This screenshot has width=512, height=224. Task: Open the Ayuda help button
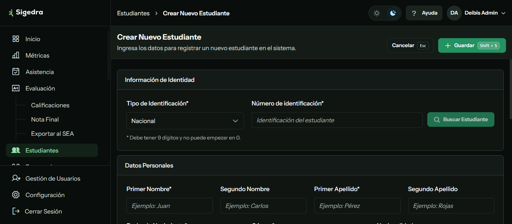coord(424,13)
